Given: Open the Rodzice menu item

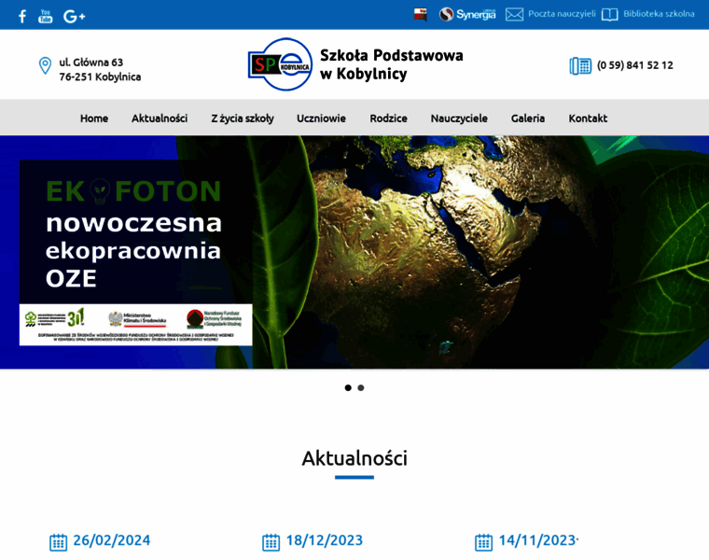Looking at the screenshot, I should [388, 119].
